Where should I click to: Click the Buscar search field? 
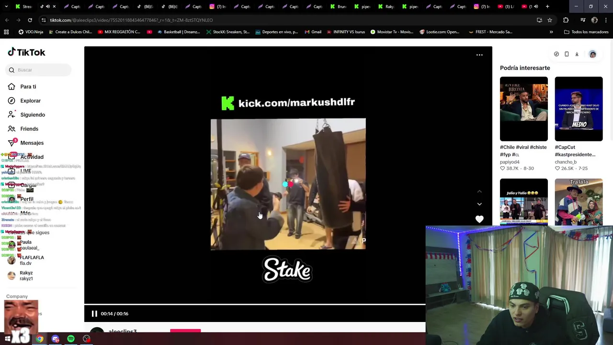click(x=39, y=70)
